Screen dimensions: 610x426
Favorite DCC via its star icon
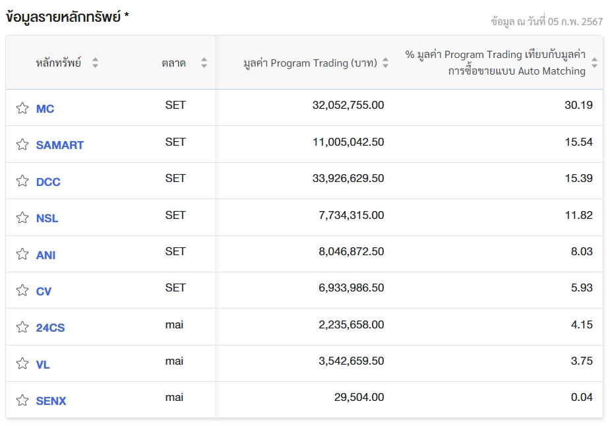pyautogui.click(x=22, y=180)
